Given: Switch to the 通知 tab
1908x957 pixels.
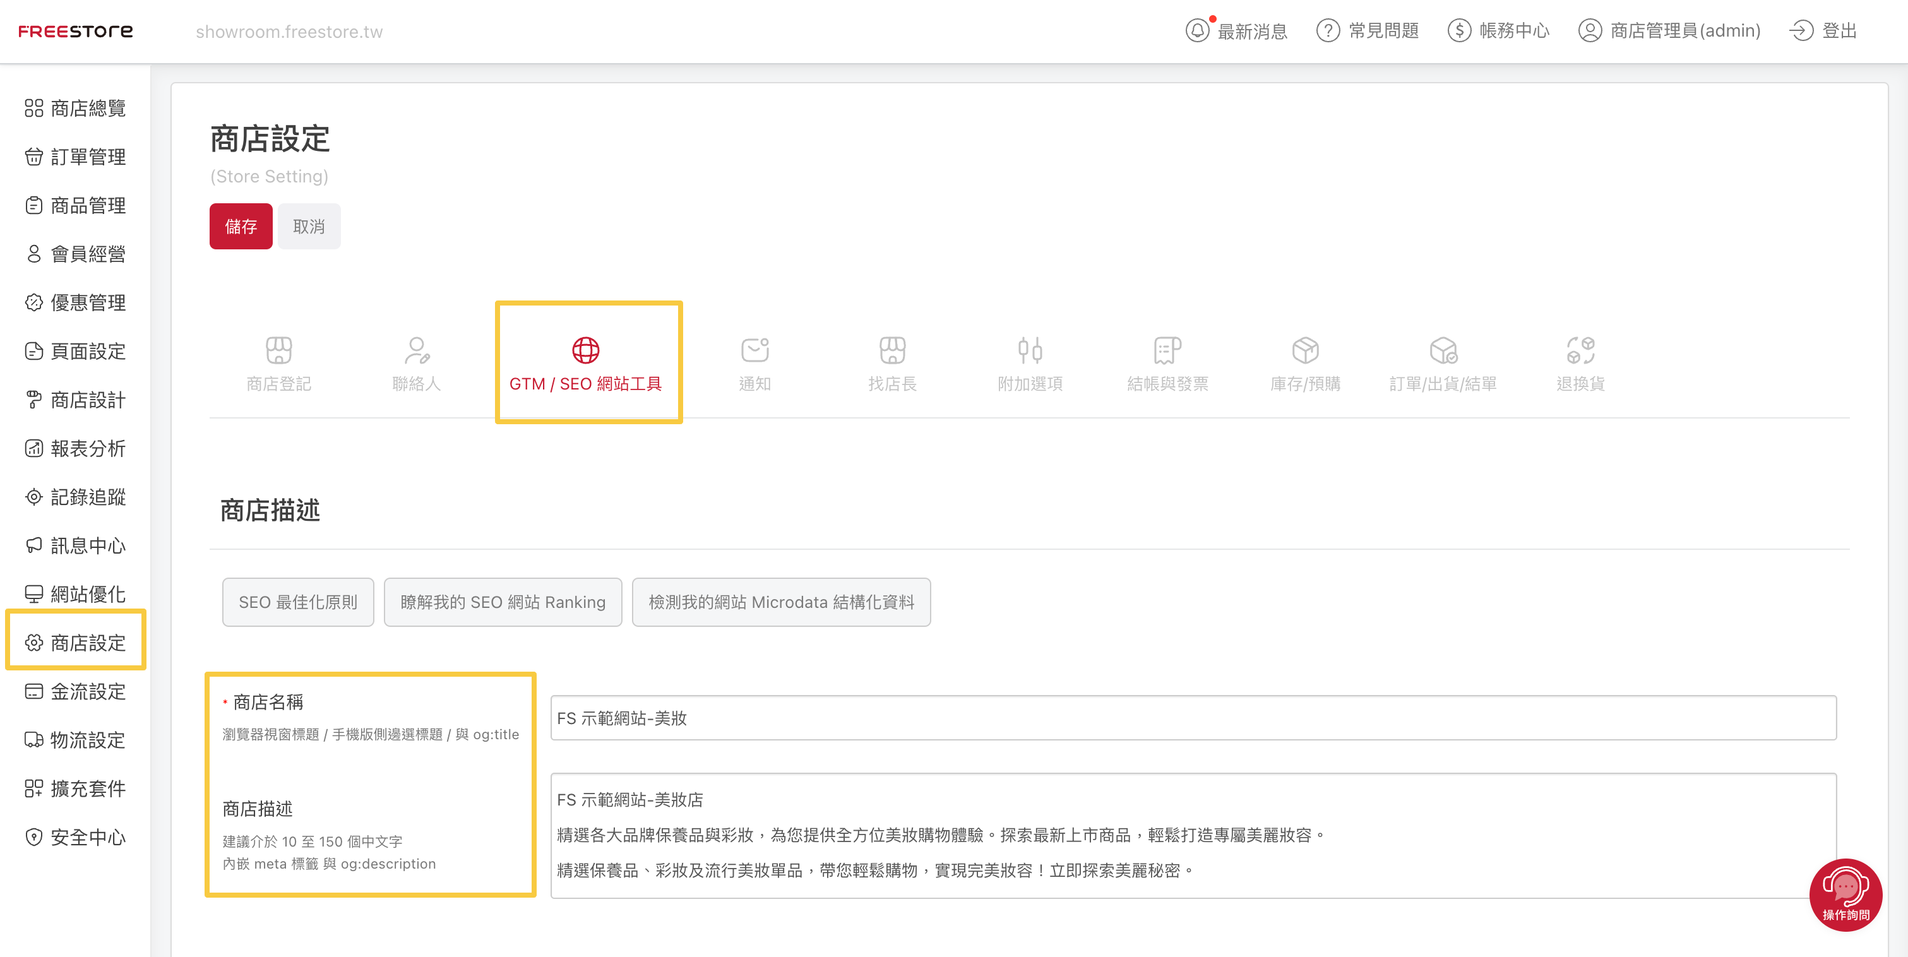Looking at the screenshot, I should point(754,364).
